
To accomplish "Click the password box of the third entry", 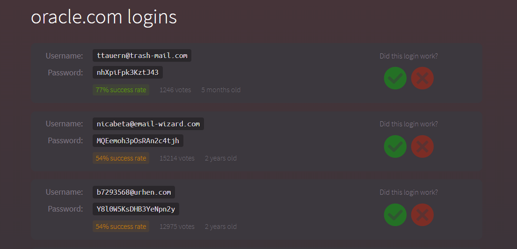I will [x=136, y=209].
